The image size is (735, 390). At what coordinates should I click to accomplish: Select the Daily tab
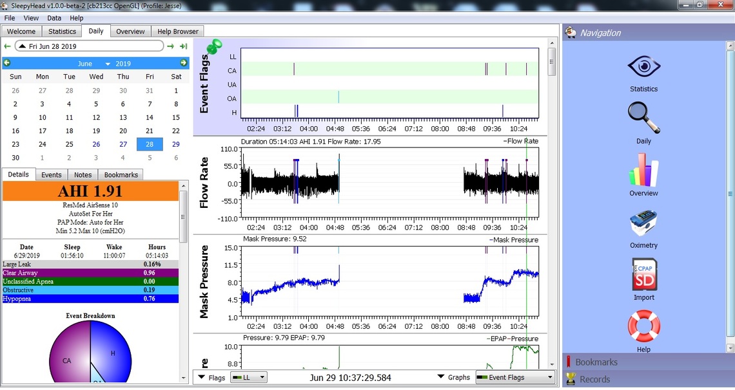point(96,31)
